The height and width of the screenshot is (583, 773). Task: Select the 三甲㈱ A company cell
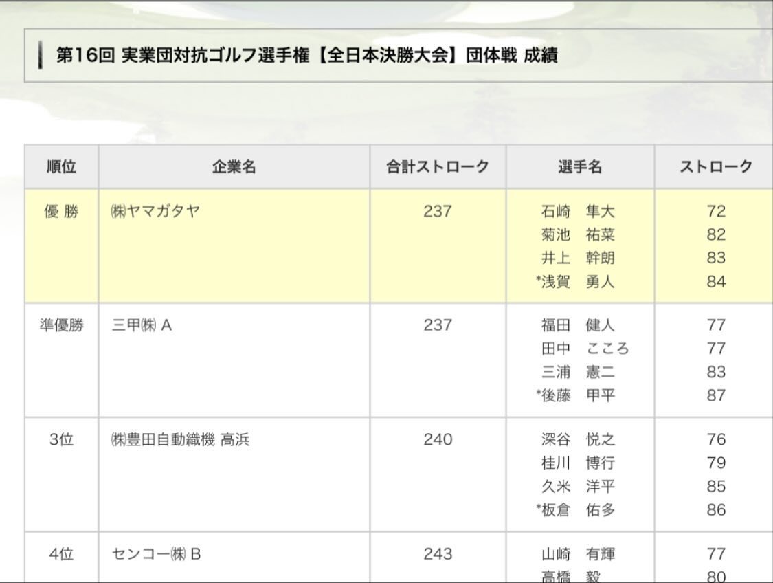tap(142, 325)
